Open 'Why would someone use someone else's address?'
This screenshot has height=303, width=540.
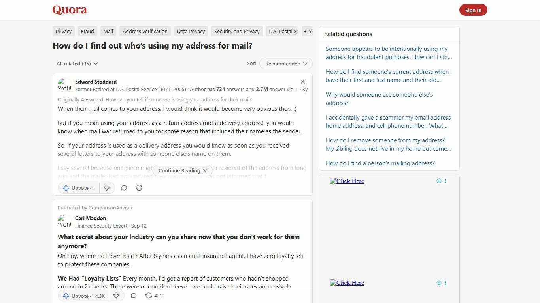click(379, 99)
